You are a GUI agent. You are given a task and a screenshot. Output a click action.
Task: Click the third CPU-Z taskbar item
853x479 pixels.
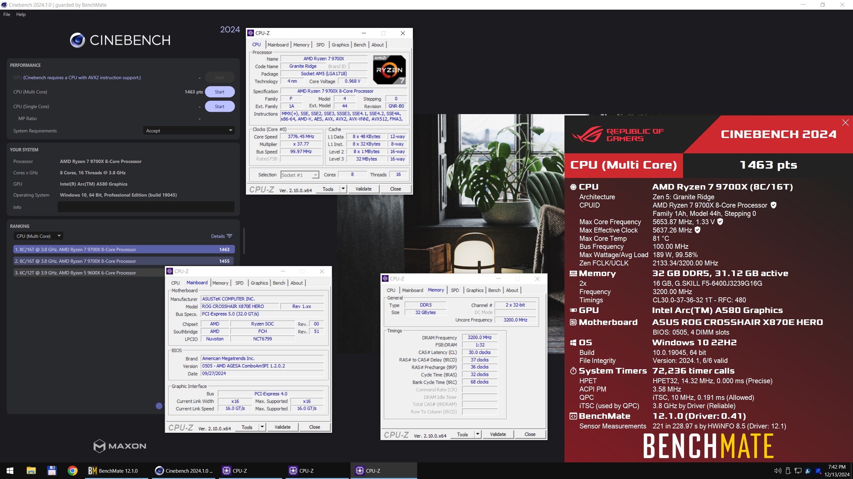[384, 471]
